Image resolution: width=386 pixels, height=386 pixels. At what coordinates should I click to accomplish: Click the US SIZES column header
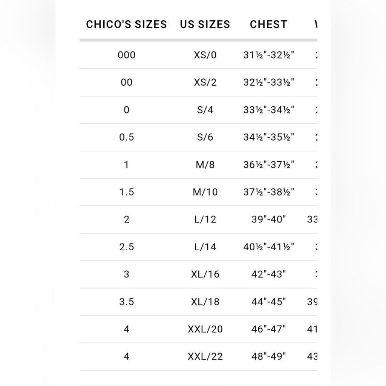coord(205,25)
